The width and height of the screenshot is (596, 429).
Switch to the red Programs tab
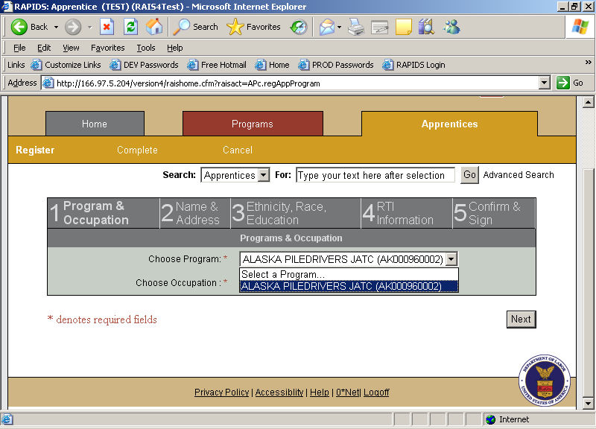[x=253, y=124]
